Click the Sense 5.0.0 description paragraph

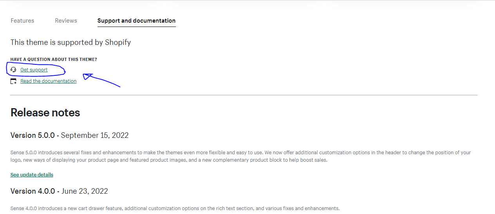(240, 156)
